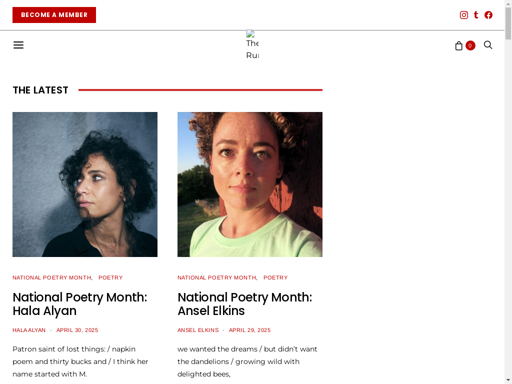The width and height of the screenshot is (512, 384).
Task: Select National Poetry Month category under Hala Alyan
Action: coord(51,277)
